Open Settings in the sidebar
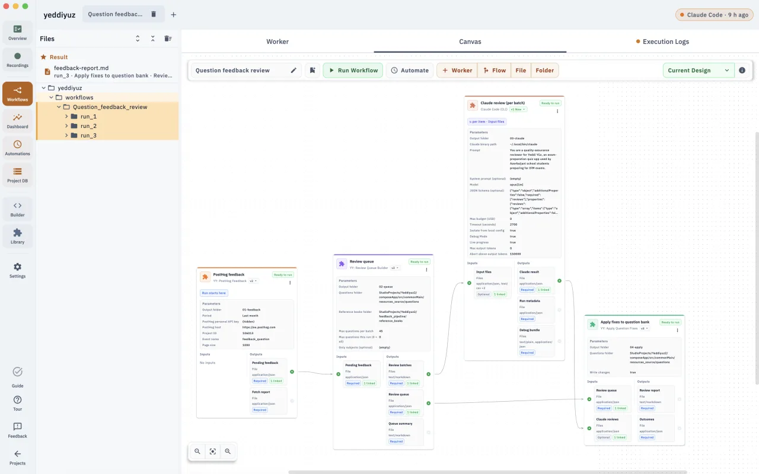This screenshot has height=474, width=759. [x=17, y=271]
